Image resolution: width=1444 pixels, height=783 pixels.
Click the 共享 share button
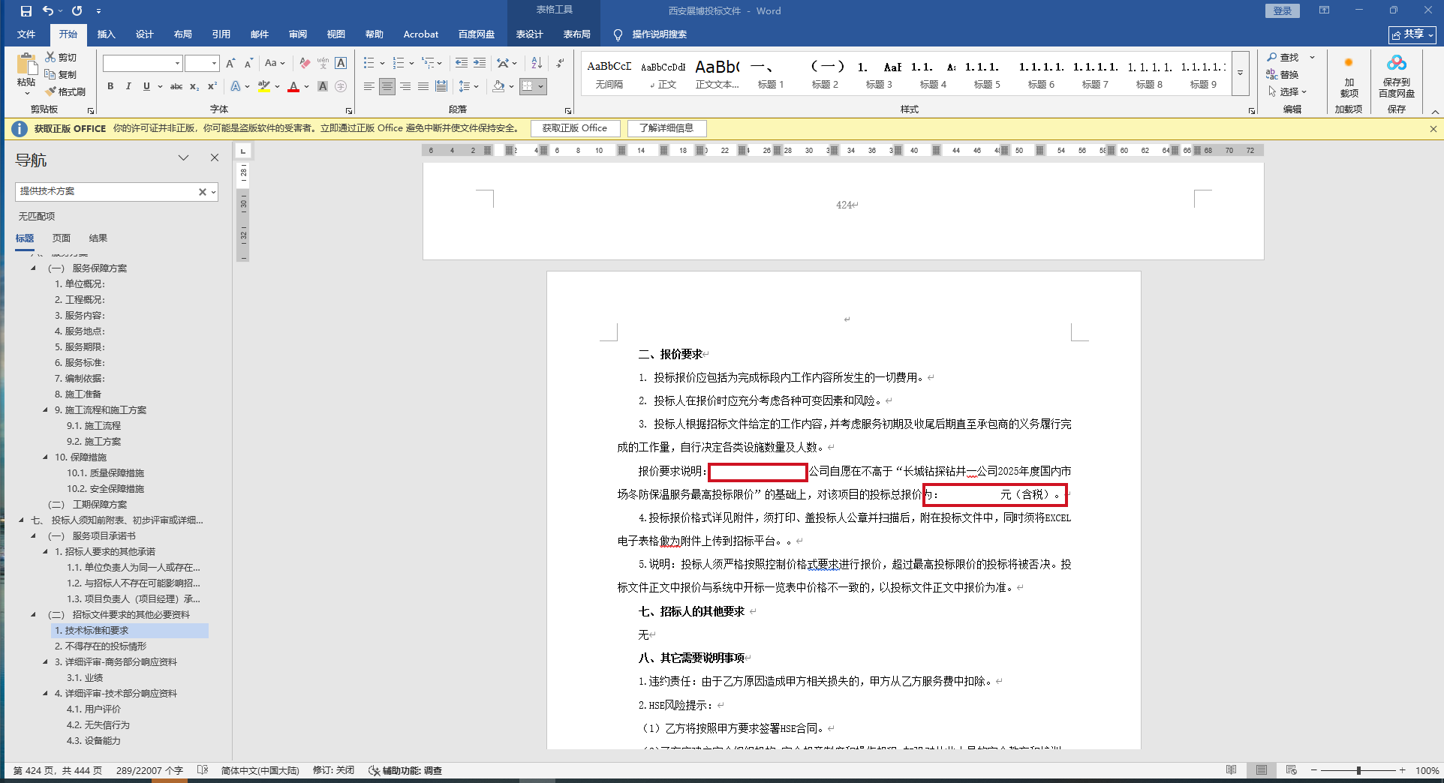(1412, 34)
